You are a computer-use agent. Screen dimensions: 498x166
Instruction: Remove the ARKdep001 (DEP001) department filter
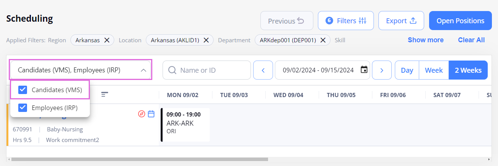323,40
